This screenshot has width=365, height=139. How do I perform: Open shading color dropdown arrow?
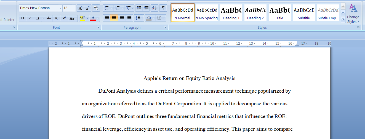[x=154, y=18]
